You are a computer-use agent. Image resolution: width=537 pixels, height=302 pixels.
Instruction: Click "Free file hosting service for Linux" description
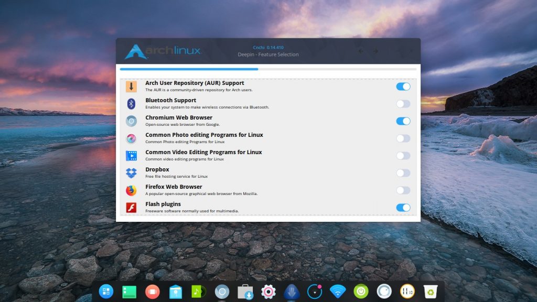(176, 176)
